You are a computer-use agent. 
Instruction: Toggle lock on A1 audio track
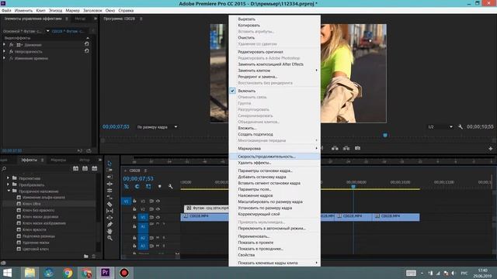[134, 226]
